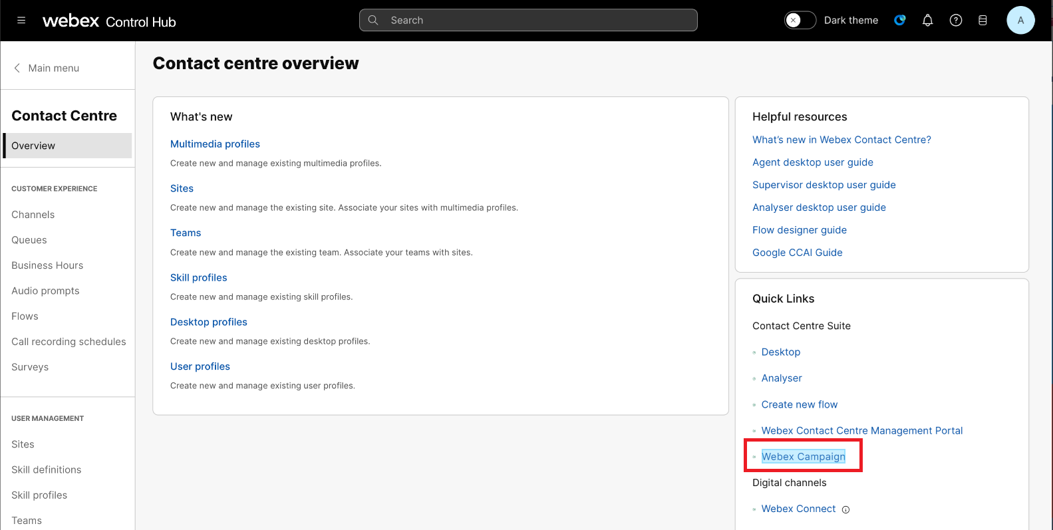Open Channels in the sidebar

(x=33, y=215)
